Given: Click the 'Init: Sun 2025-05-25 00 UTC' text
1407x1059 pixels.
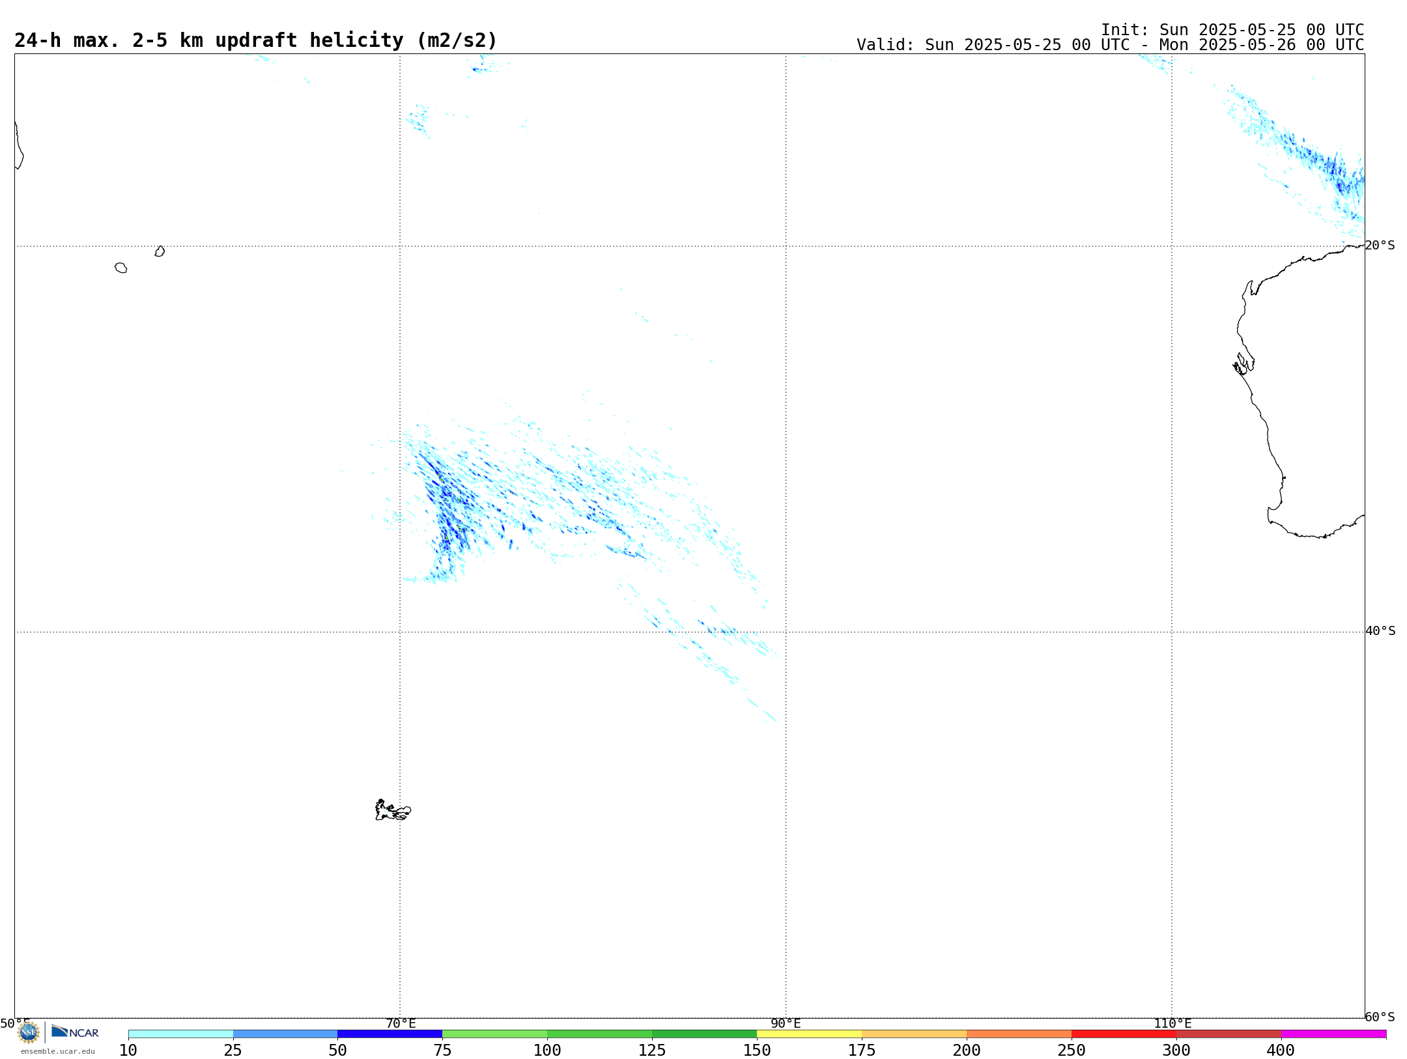Looking at the screenshot, I should (x=1232, y=30).
